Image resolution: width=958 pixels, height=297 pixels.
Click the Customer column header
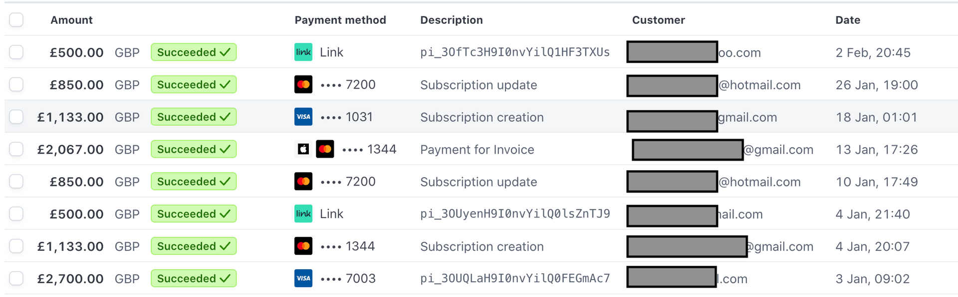point(658,20)
